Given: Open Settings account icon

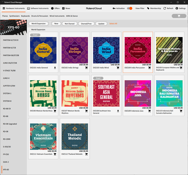Looking at the screenshot, I should [177, 9].
